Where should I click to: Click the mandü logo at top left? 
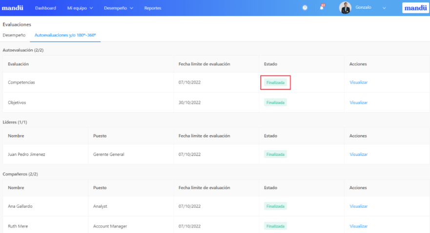click(x=12, y=8)
